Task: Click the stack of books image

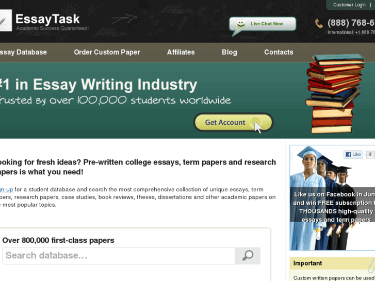Action: click(x=335, y=93)
